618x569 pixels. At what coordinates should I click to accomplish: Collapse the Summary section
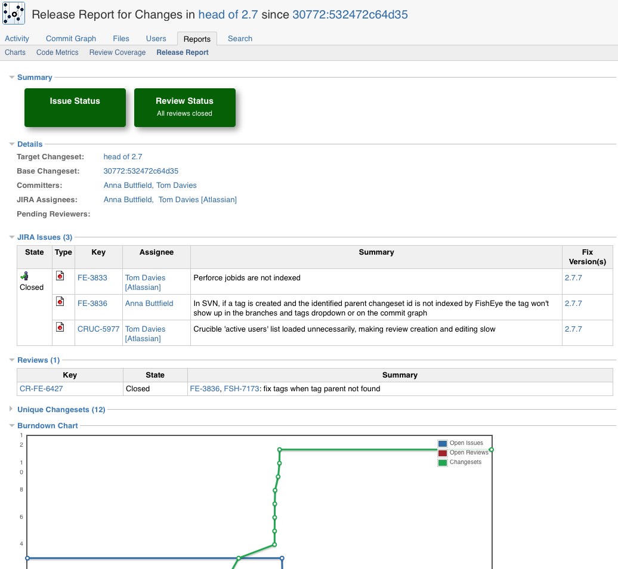pyautogui.click(x=12, y=78)
